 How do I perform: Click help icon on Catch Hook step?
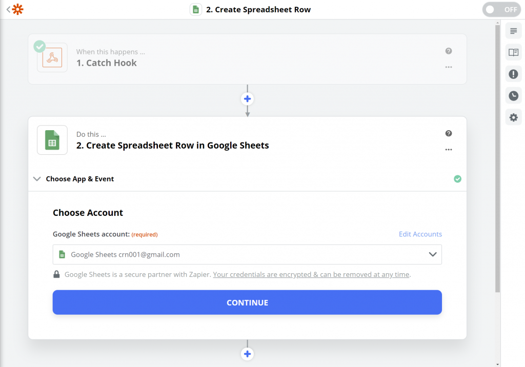coord(449,51)
